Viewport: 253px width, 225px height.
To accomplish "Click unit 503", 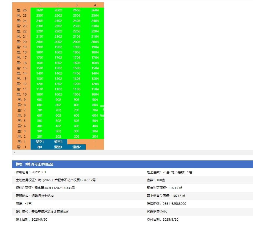I will pyautogui.click(x=77, y=121).
